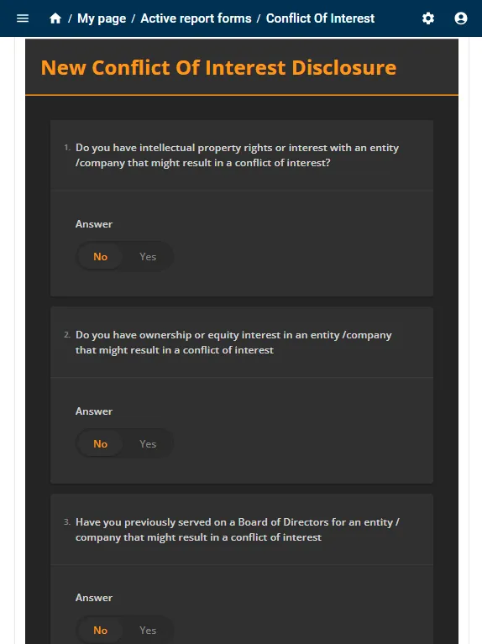
Task: Choose No for ownership or equity question
Action: (100, 444)
